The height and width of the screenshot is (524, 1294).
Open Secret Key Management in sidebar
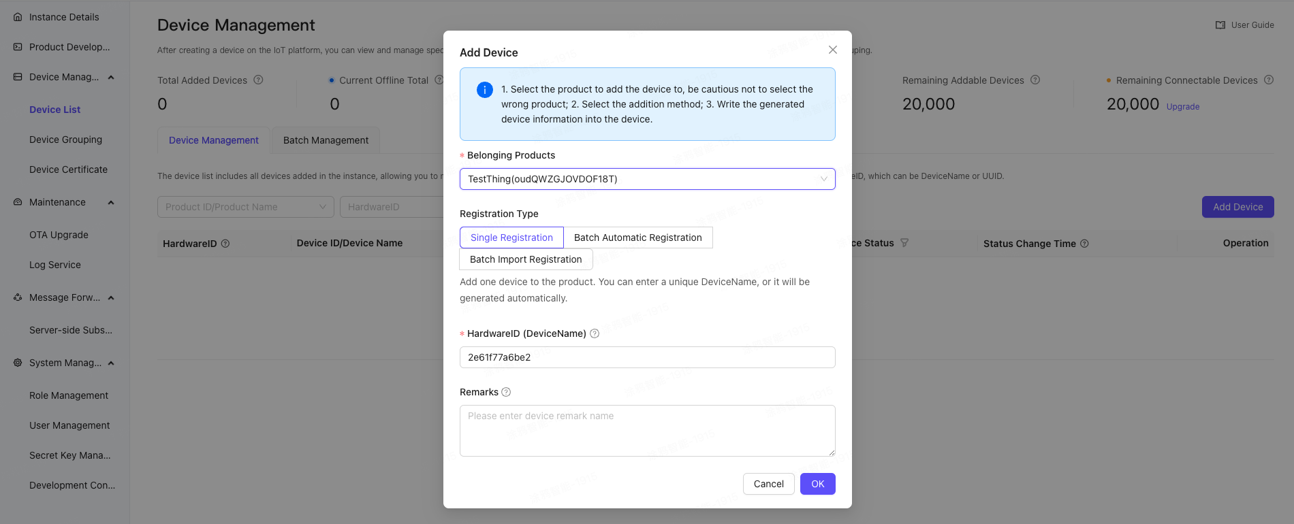pyautogui.click(x=69, y=455)
